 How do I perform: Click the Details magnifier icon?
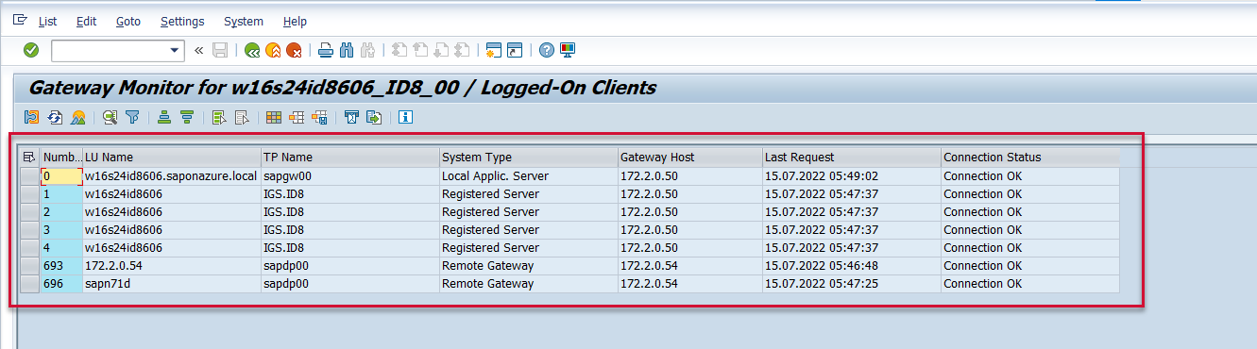click(110, 118)
